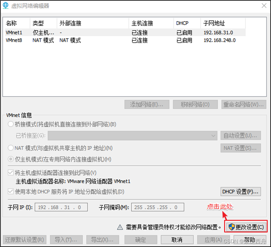This screenshot has width=271, height=247.
Task: Click 更改设置(C) button
Action: click(246, 227)
